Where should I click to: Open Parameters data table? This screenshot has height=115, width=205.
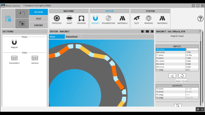coord(14,60)
